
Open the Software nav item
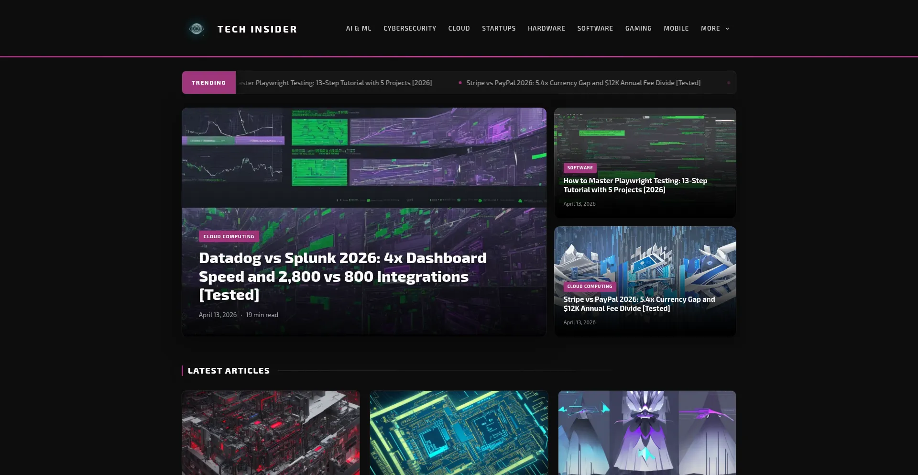(x=595, y=28)
